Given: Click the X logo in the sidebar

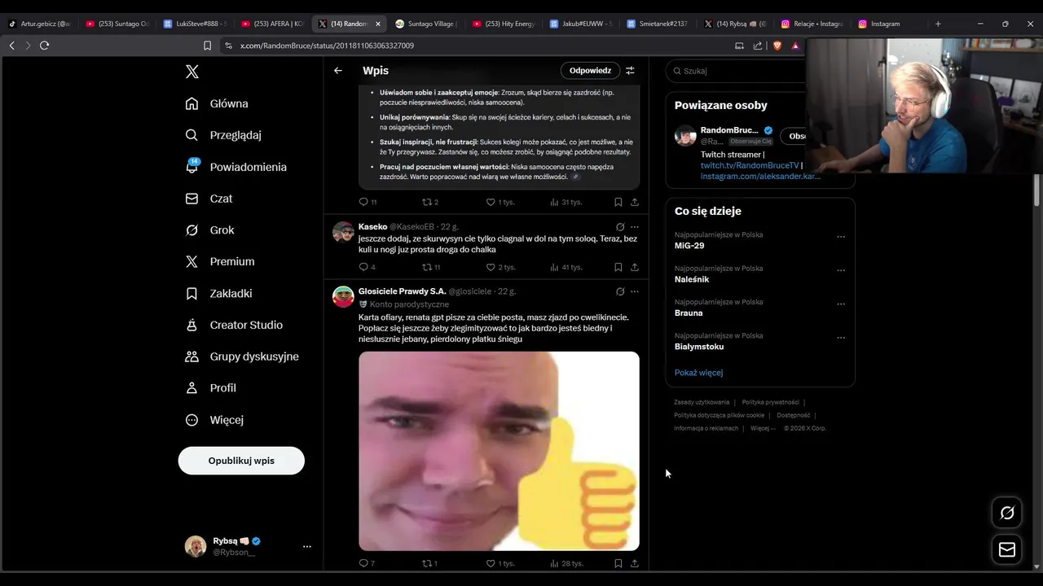Looking at the screenshot, I should [x=192, y=72].
